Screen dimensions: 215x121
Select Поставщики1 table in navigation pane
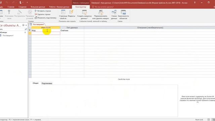(x=8, y=36)
